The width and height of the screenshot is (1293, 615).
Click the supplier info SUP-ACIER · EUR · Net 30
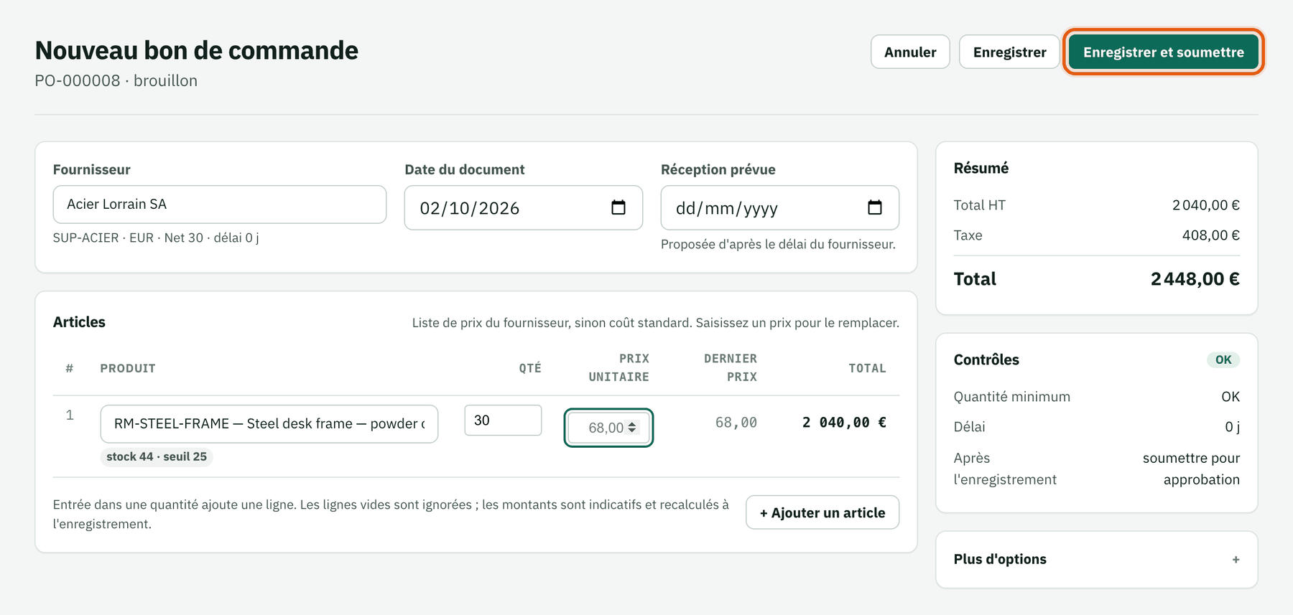point(156,238)
